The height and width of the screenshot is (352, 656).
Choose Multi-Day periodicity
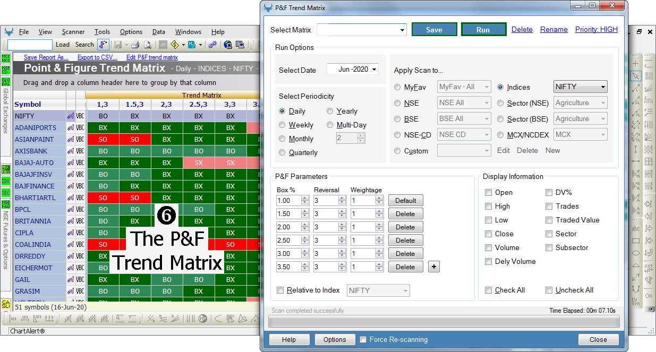pos(330,125)
